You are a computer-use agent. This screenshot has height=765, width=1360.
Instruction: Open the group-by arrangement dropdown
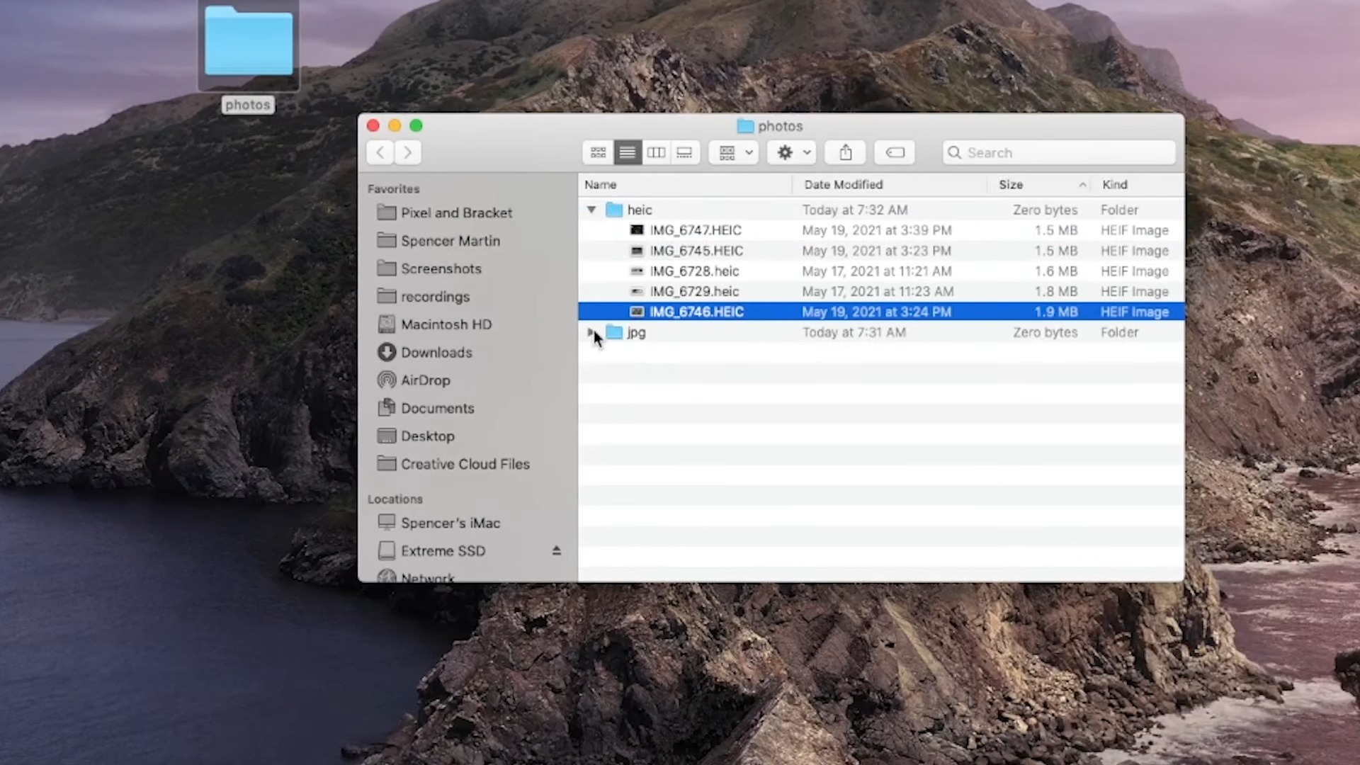click(x=734, y=152)
